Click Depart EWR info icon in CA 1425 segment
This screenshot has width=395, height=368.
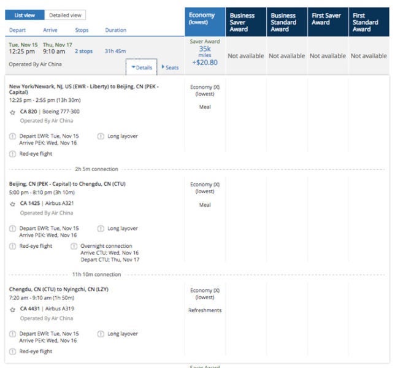[13, 228]
